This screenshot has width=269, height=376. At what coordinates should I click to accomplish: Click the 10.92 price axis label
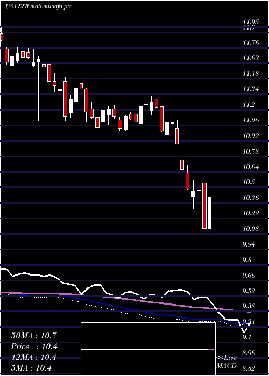click(x=251, y=136)
